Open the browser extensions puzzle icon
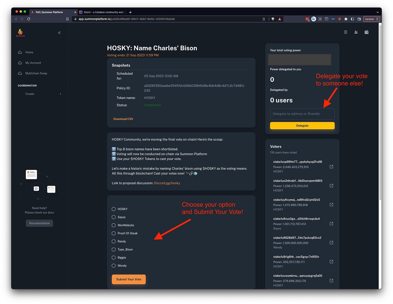Image resolution: width=393 pixels, height=304 pixels. [x=346, y=19]
